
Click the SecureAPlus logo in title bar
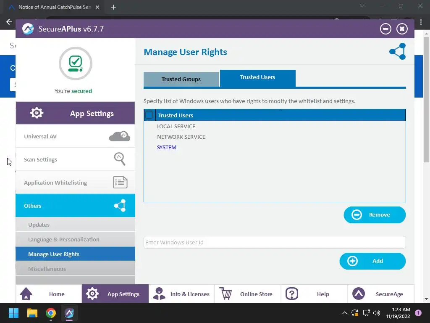tap(28, 29)
